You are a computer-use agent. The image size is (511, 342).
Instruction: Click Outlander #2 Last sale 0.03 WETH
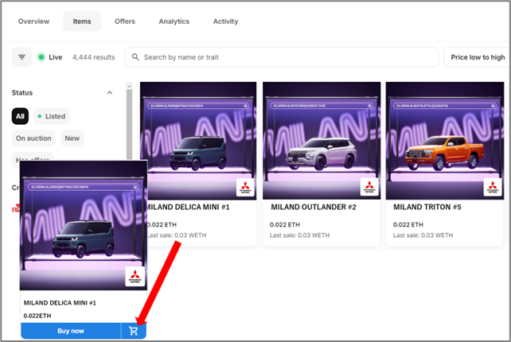coord(299,235)
